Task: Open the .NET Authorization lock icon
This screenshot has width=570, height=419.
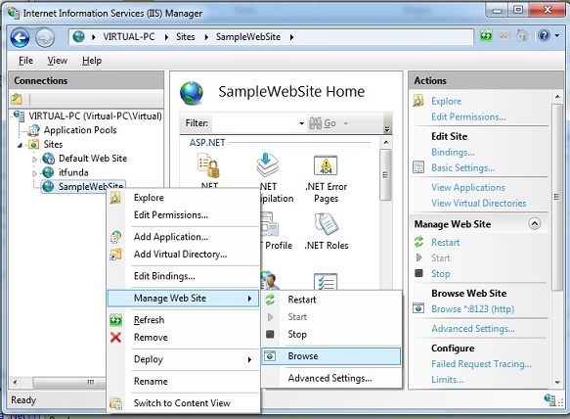Action: point(209,165)
